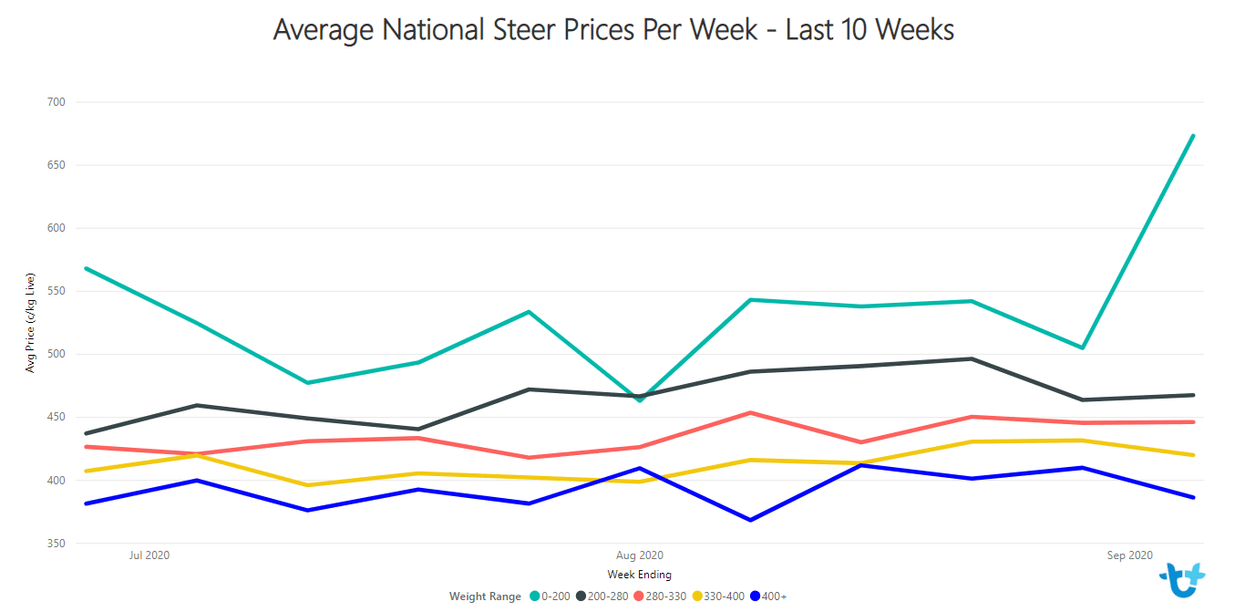
Task: Click the 350 y-axis value label
Action: 57,544
